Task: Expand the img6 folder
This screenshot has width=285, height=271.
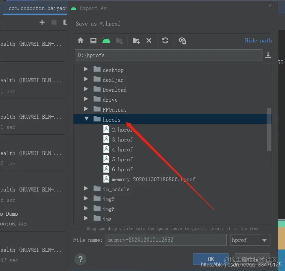Action: coord(86,208)
